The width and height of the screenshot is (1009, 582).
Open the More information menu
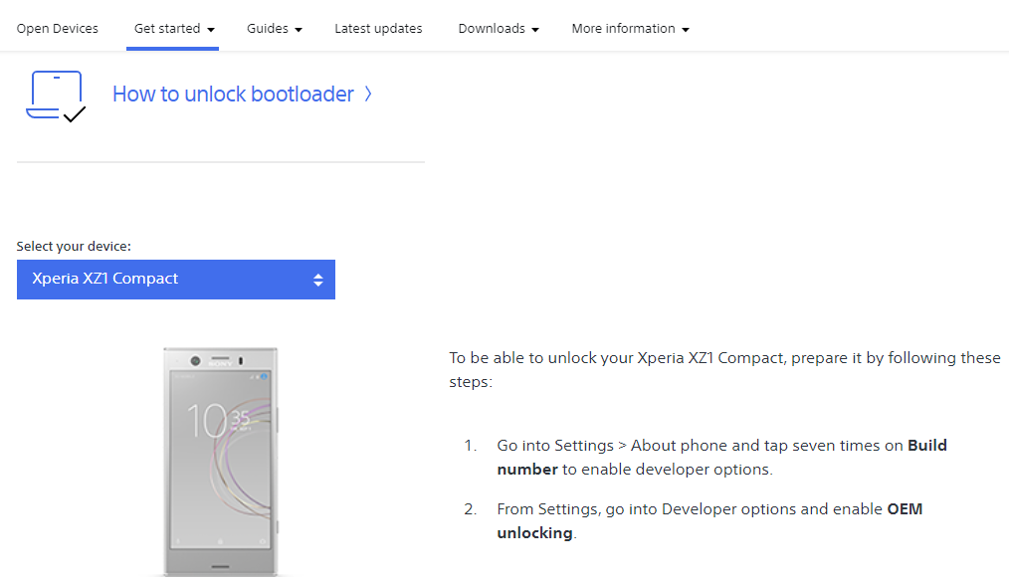coord(630,28)
